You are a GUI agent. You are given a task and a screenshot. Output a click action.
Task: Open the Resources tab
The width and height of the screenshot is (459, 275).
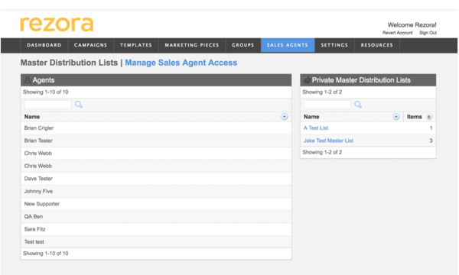pos(377,45)
